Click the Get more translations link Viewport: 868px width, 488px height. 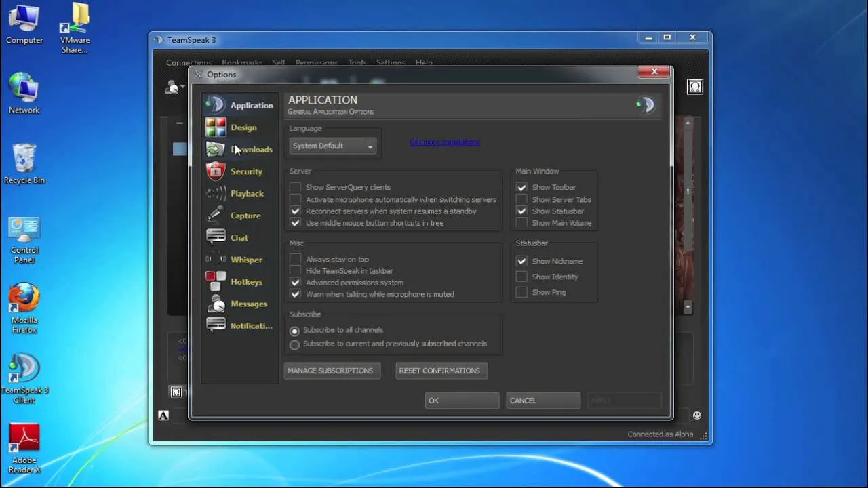pos(445,142)
